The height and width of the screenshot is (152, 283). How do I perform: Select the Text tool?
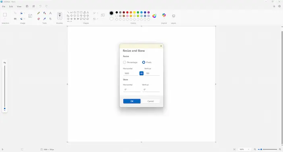click(50, 13)
